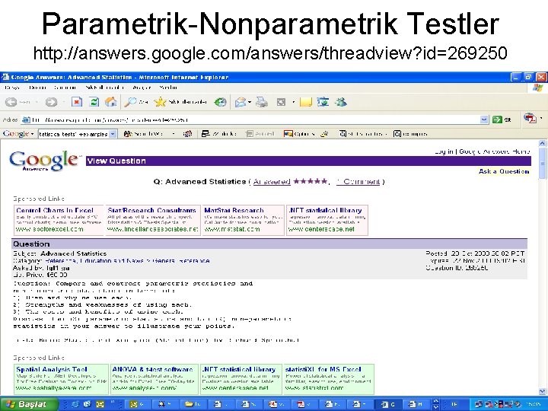Open the Dosya menu
The image size is (548, 411).
[12, 88]
